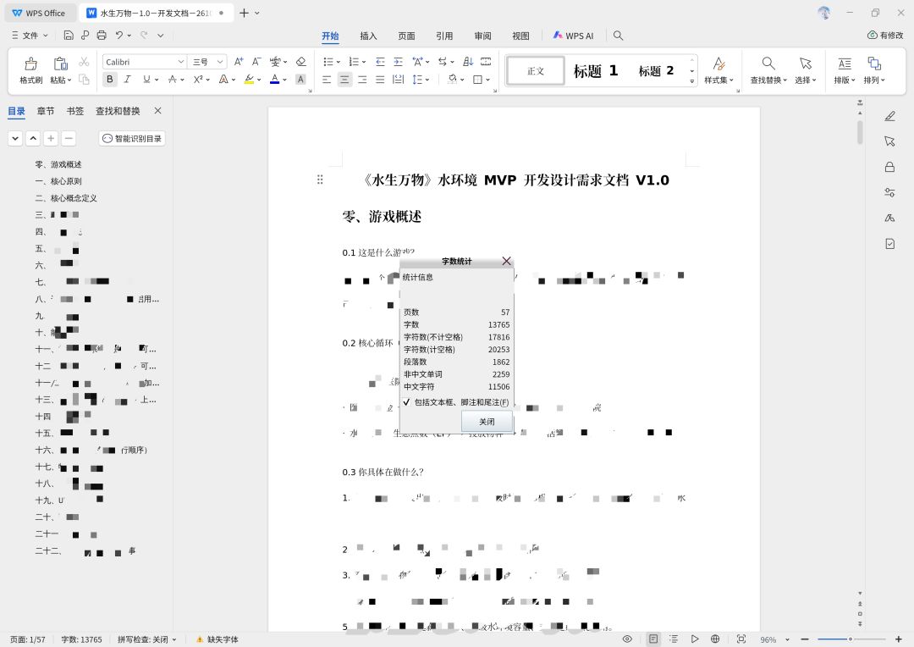Image resolution: width=914 pixels, height=647 pixels.
Task: Toggle bold formatting
Action: [x=109, y=80]
